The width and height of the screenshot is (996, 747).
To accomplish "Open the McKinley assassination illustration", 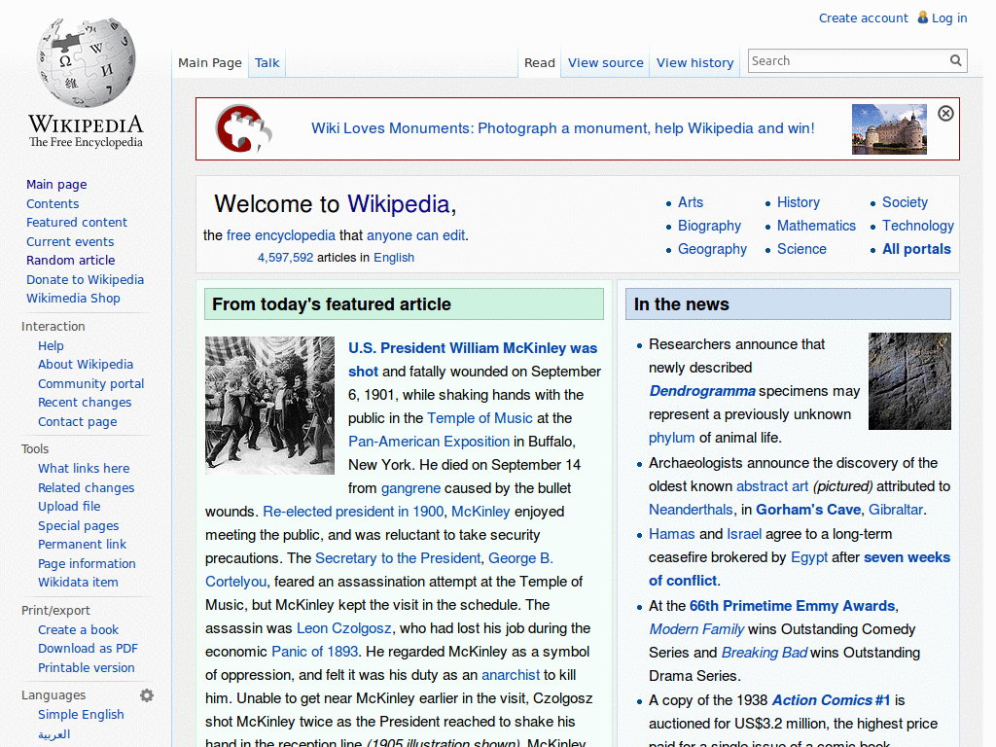I will tap(269, 406).
